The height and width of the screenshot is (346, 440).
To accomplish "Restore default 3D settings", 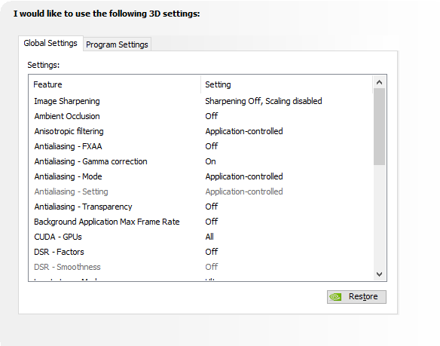I will coord(356,297).
